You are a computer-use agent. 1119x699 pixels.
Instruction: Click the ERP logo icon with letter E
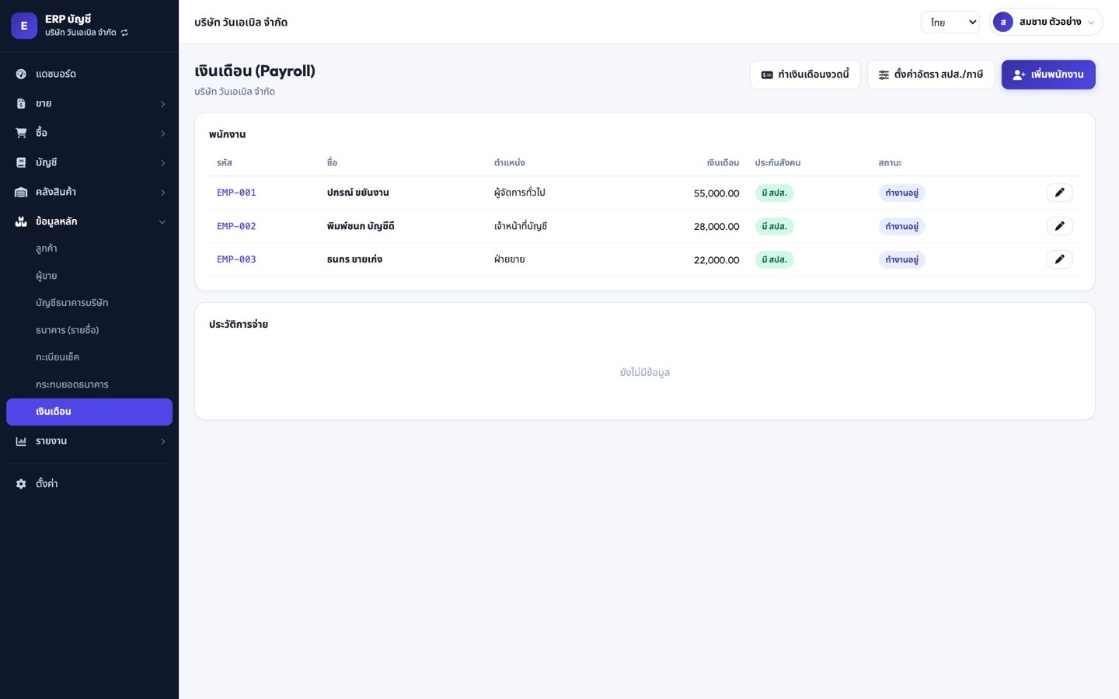(x=24, y=26)
